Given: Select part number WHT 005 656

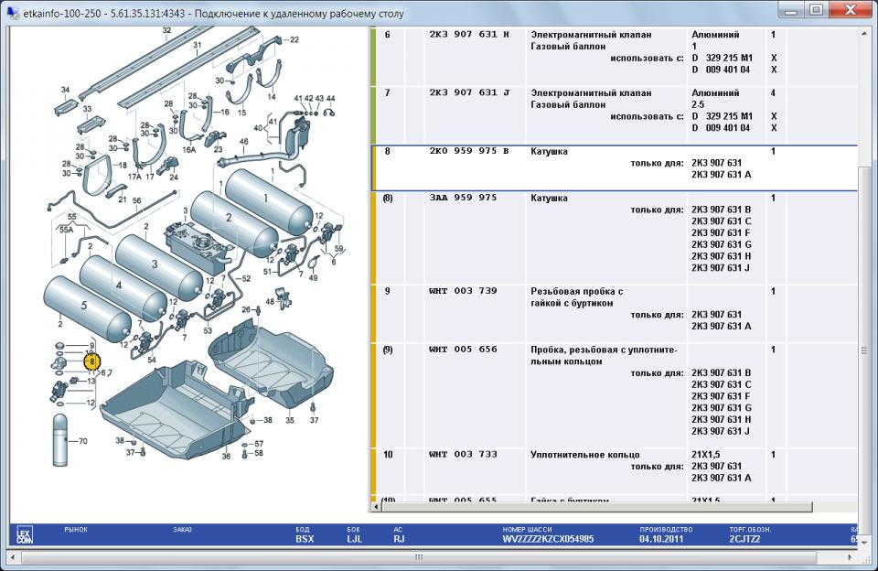Looking at the screenshot, I should (x=463, y=350).
